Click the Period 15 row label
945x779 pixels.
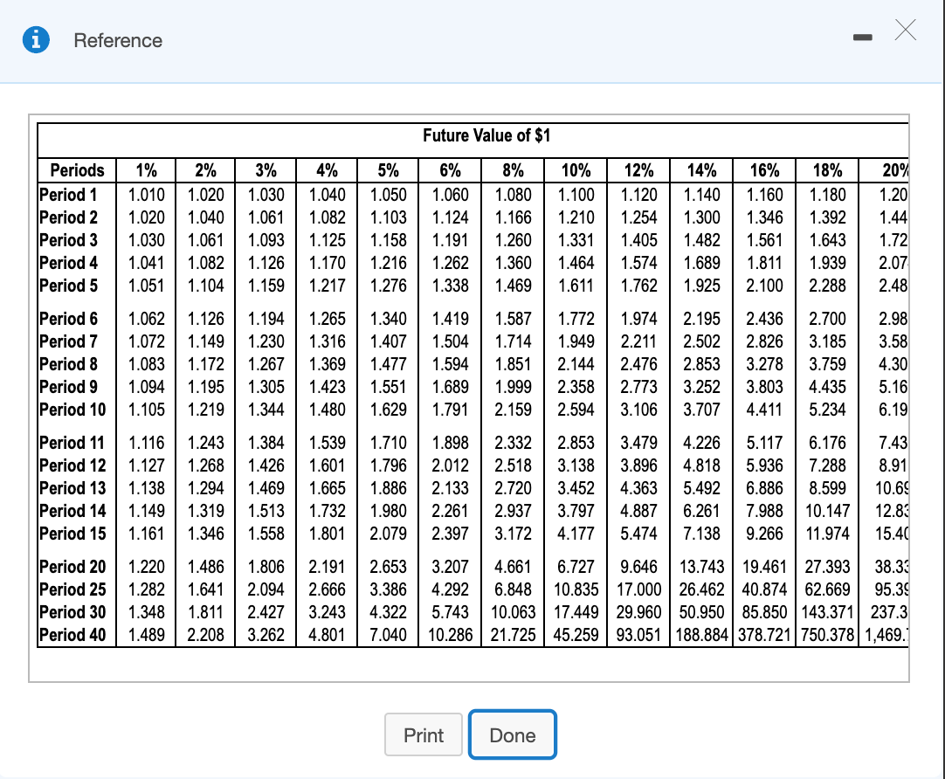pyautogui.click(x=72, y=534)
